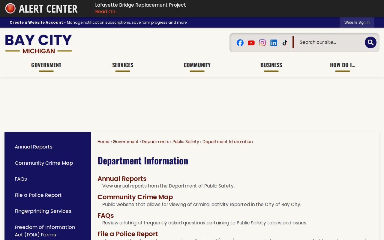
Task: Go to the Bay City Michigan logo homepage
Action: point(38,44)
